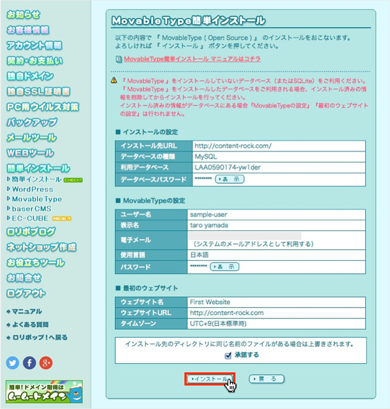Click the NEW badge next to EC-CUBE
The height and width of the screenshot is (409, 390).
pos(62,219)
